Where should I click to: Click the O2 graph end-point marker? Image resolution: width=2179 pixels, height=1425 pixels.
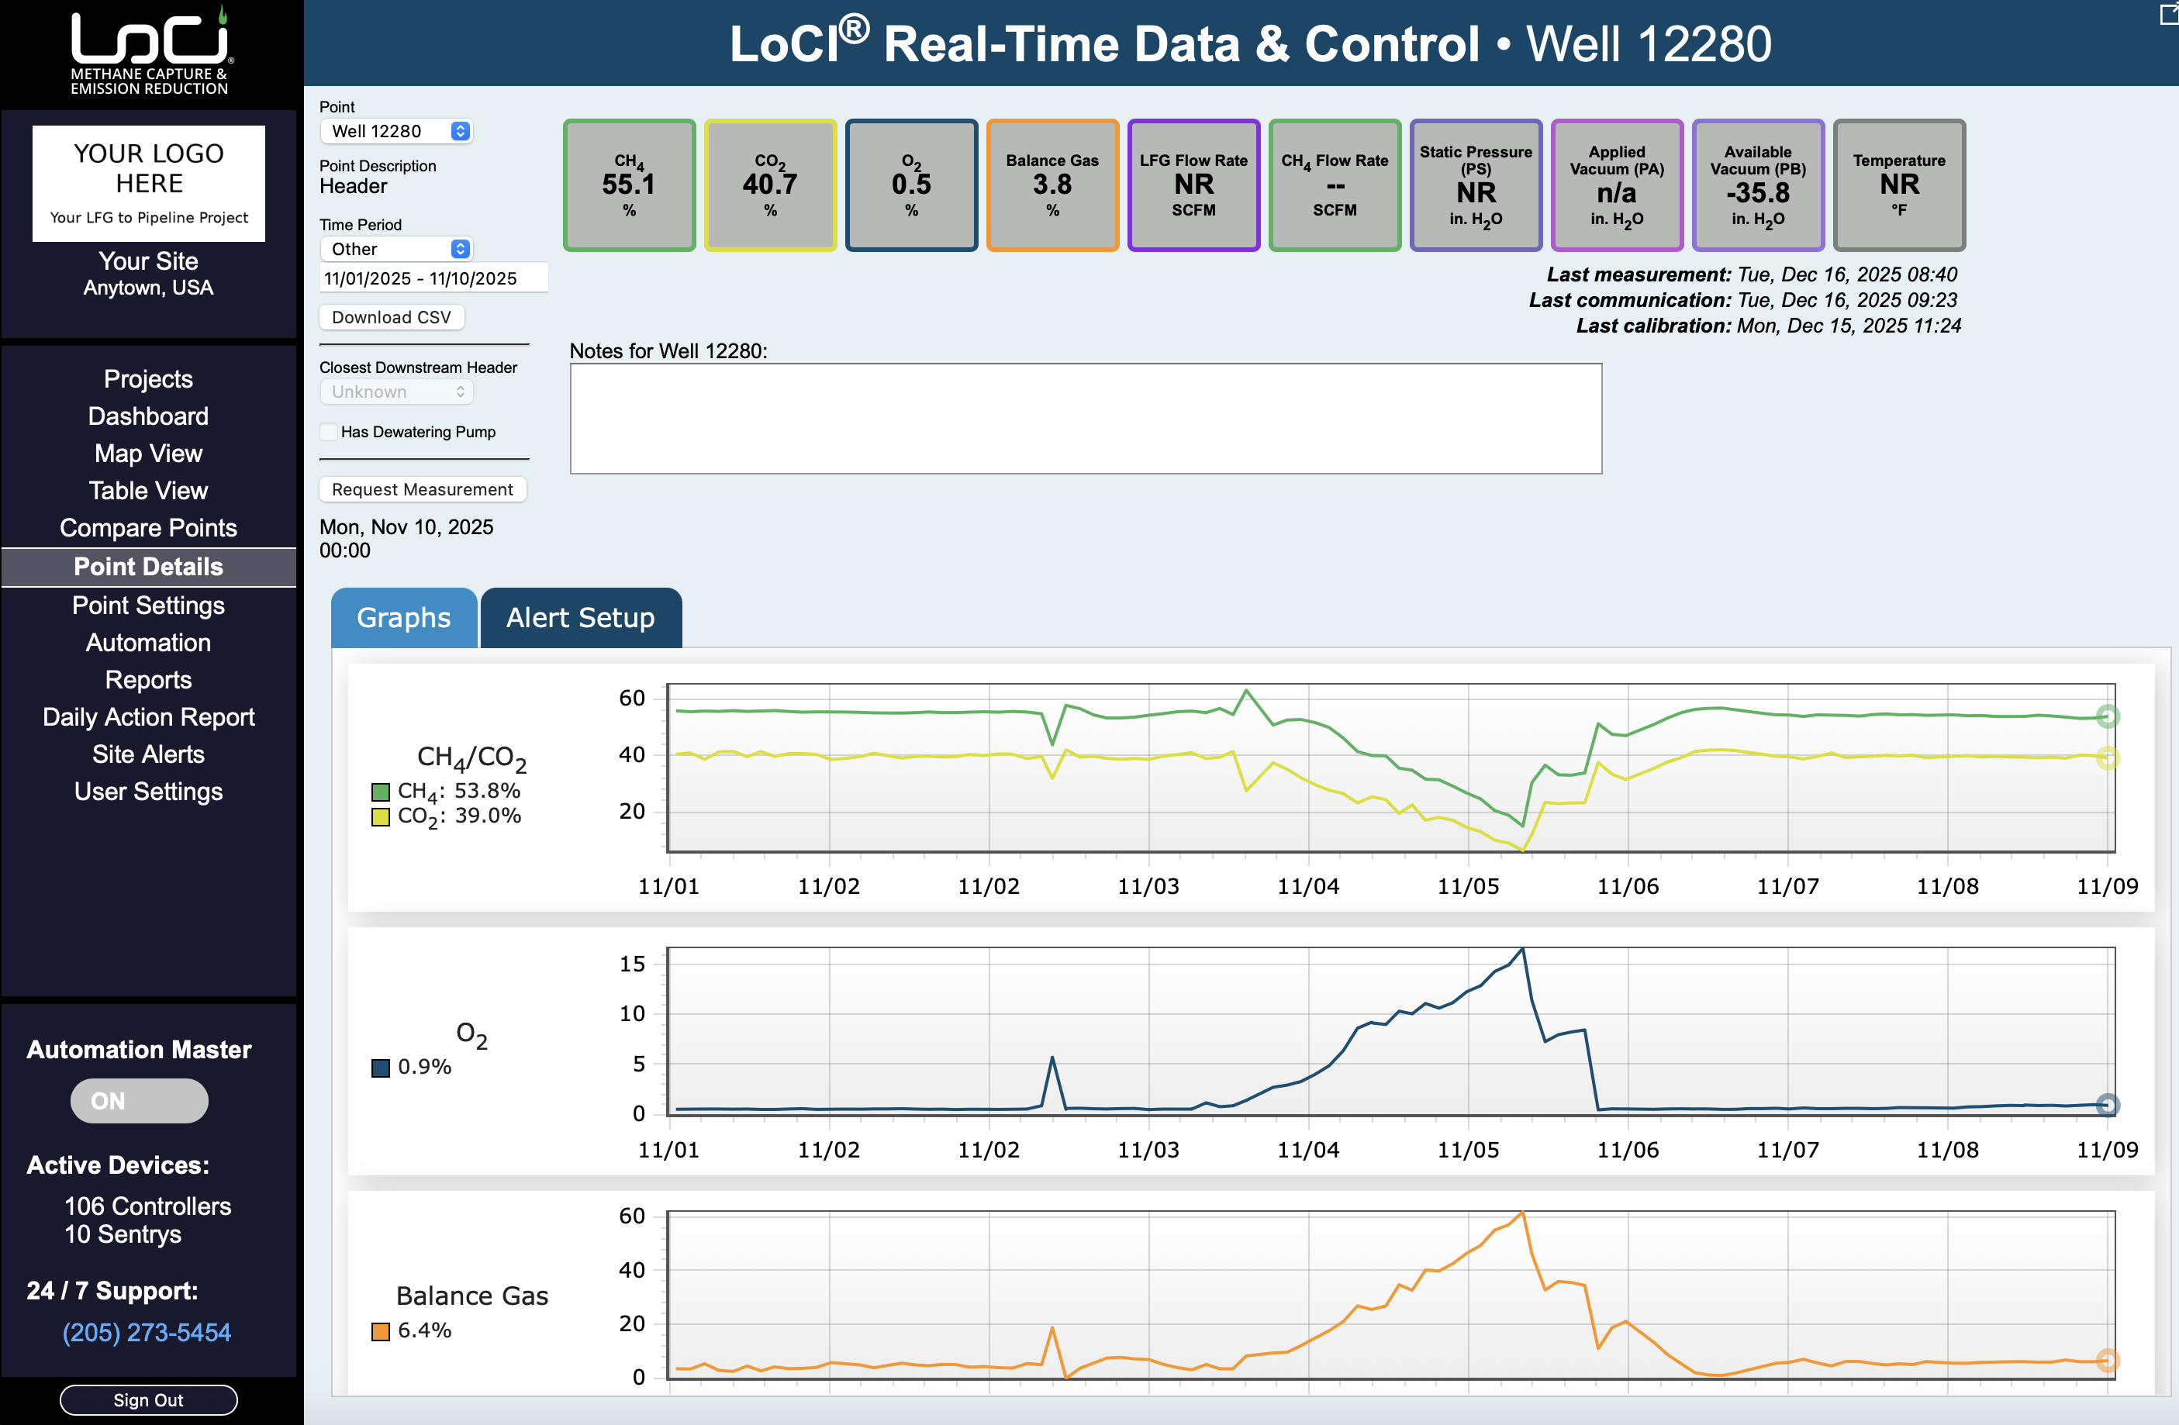(2107, 1105)
